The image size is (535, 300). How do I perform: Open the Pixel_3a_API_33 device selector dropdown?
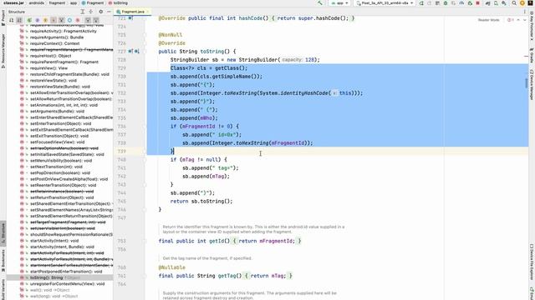click(385, 3)
